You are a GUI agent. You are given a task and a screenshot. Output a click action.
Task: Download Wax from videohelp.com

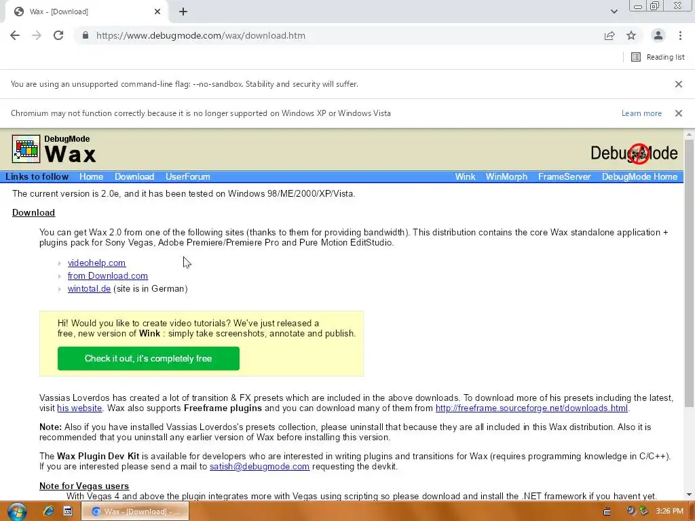[x=96, y=263]
